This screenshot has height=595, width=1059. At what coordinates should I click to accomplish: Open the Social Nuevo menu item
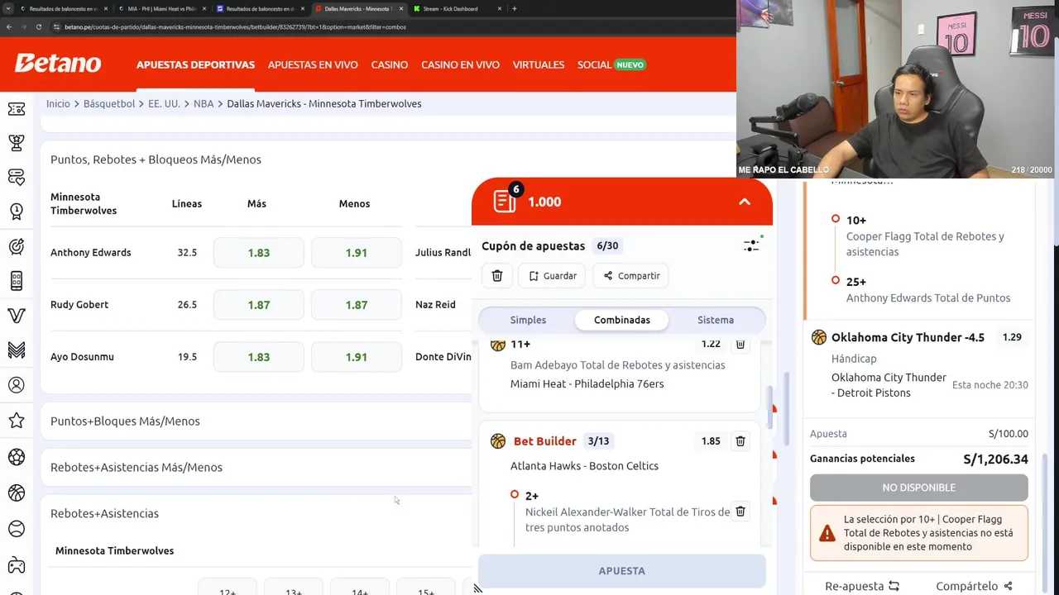(x=611, y=64)
